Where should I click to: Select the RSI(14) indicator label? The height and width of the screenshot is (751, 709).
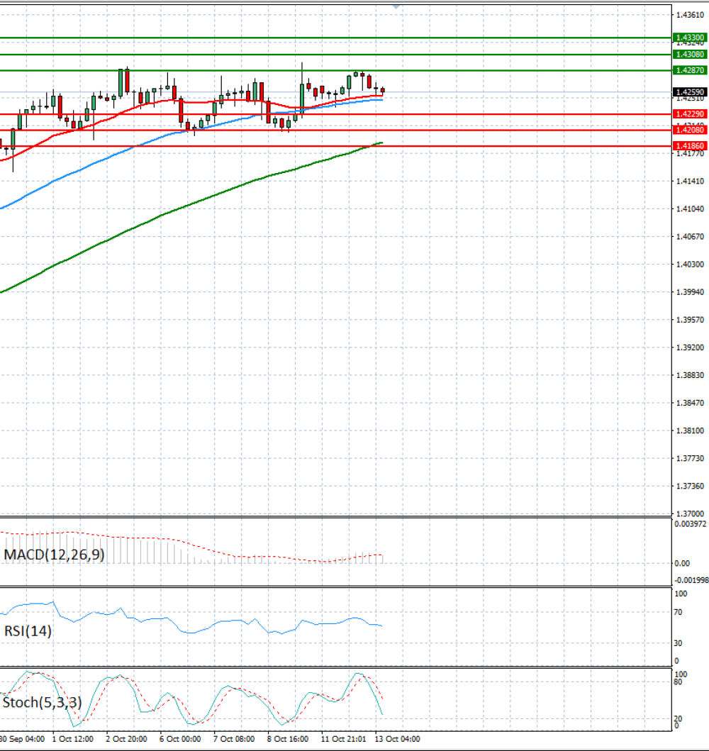[x=28, y=630]
